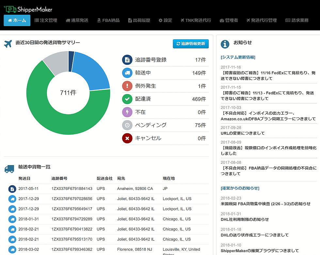Click the 469件 配達済 count
The image size is (320, 255).
[x=199, y=99]
